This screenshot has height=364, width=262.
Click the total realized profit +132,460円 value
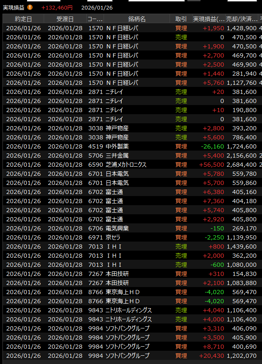(57, 7)
